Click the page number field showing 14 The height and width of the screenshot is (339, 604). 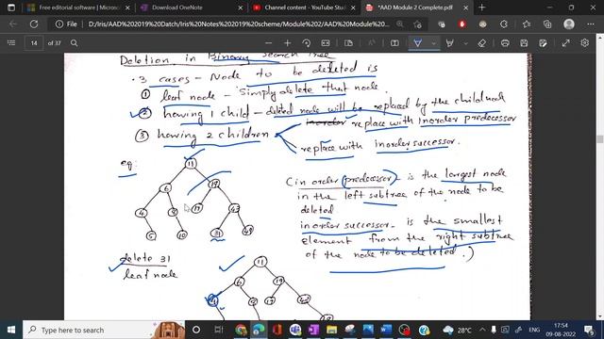click(34, 43)
